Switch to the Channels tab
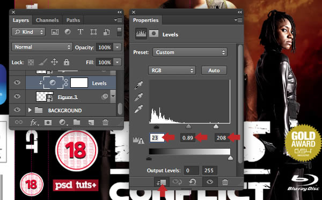322x200 pixels. click(x=47, y=20)
